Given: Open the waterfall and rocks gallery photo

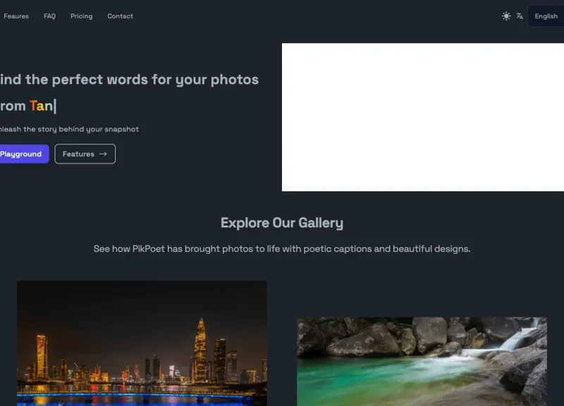Looking at the screenshot, I should 422,361.
